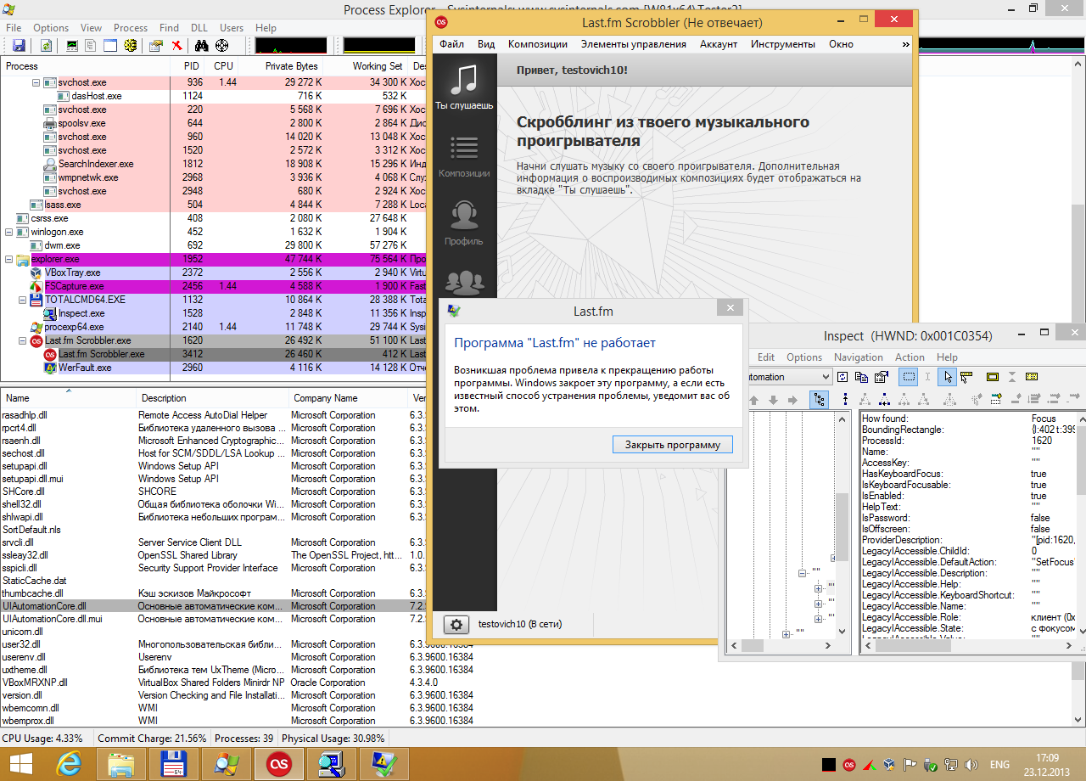The width and height of the screenshot is (1086, 781).
Task: Click the commit history mini graph in toolbar
Action: click(379, 46)
